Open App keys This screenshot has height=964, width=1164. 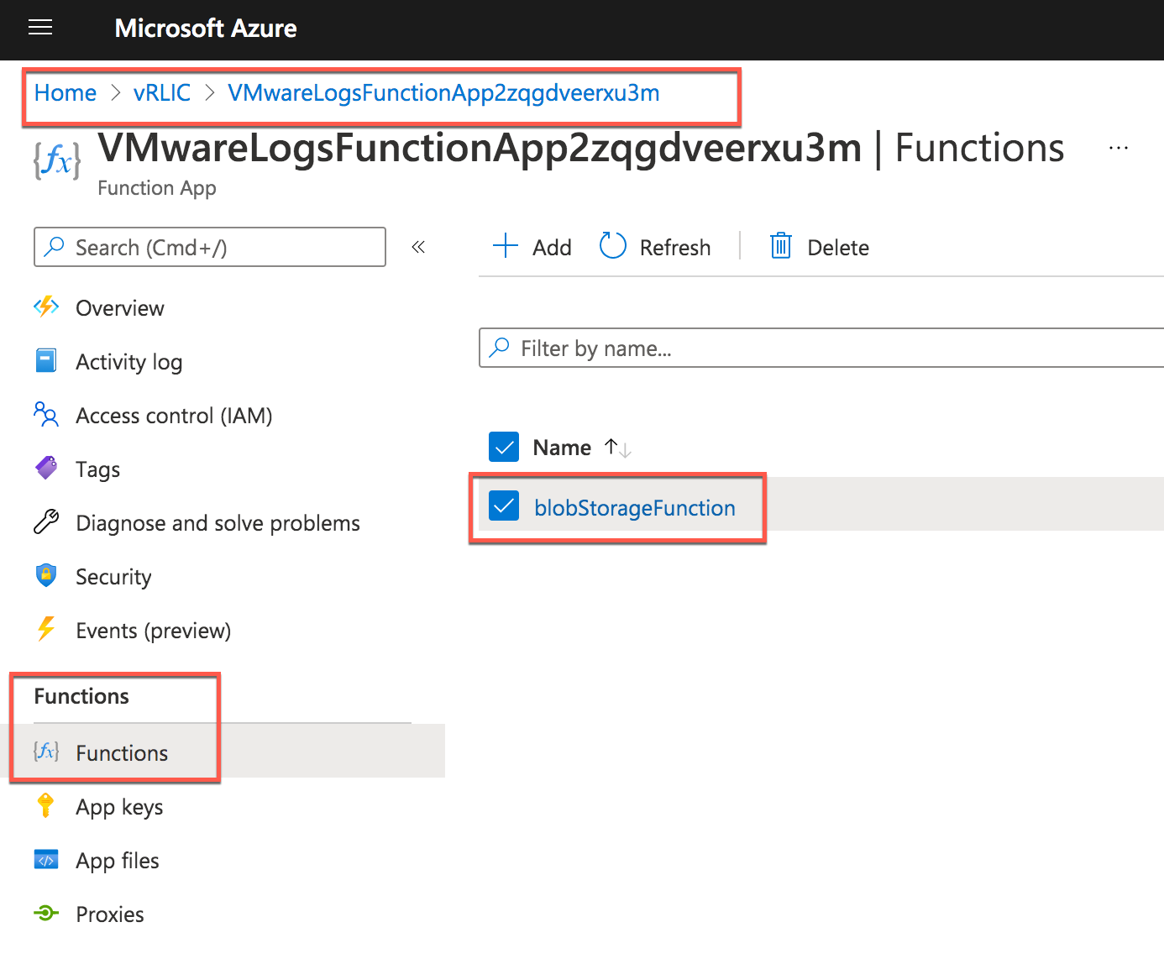coord(119,807)
